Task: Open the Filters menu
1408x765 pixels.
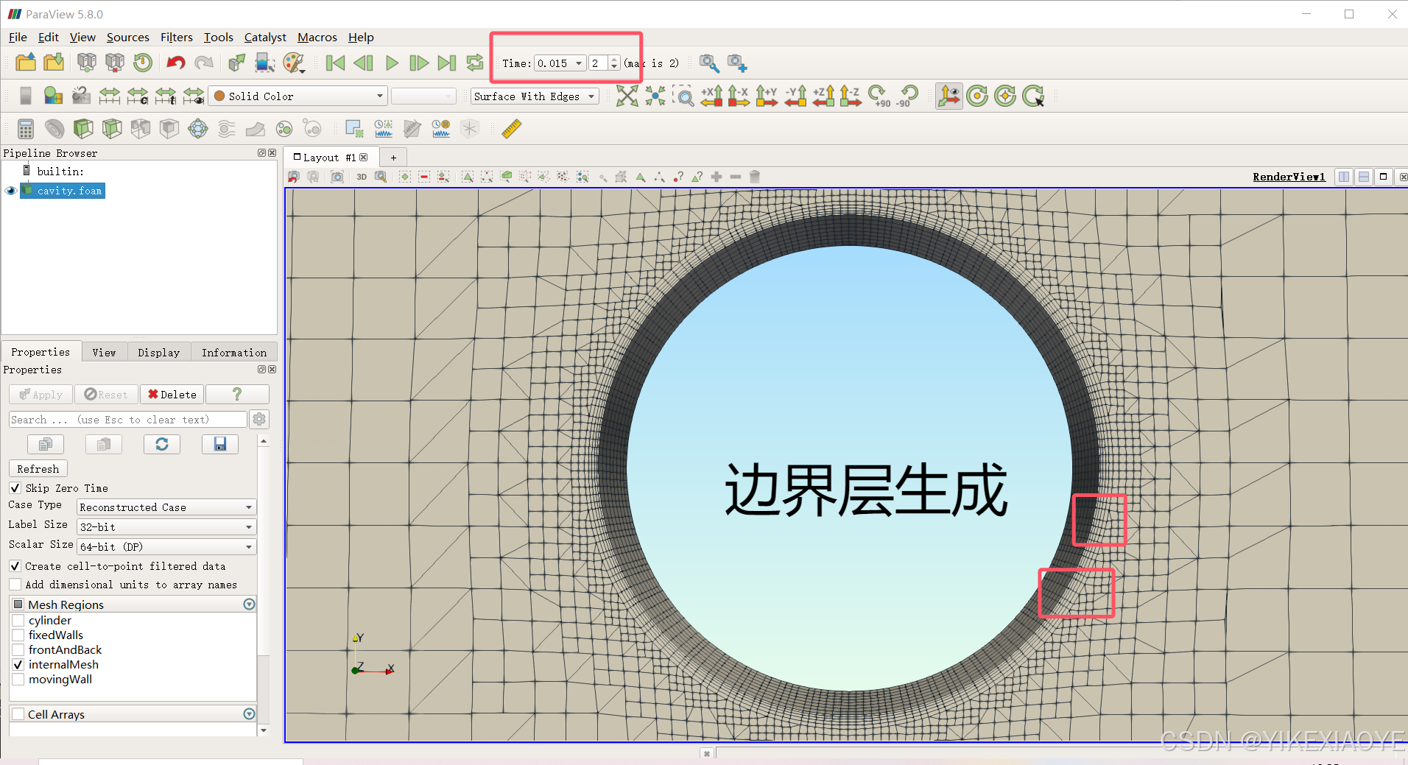Action: [176, 37]
